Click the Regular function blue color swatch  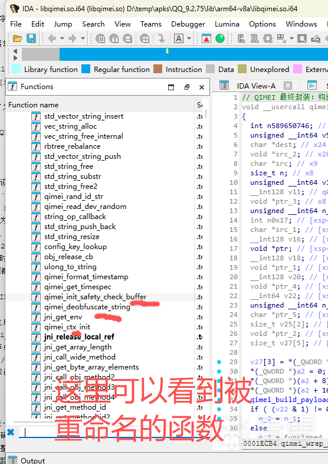pos(86,69)
